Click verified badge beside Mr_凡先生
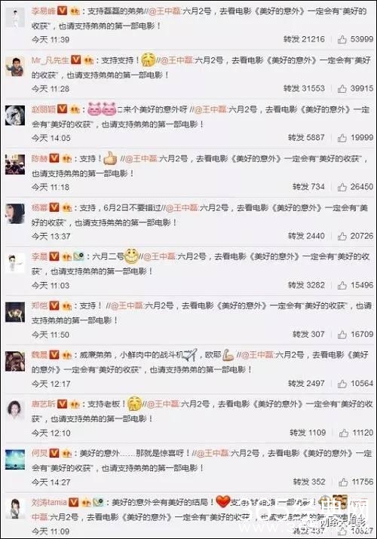The image size is (377, 539). tap(75, 60)
